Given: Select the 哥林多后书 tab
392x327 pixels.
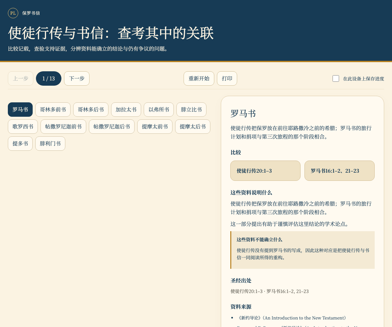Looking at the screenshot, I should click(x=91, y=110).
